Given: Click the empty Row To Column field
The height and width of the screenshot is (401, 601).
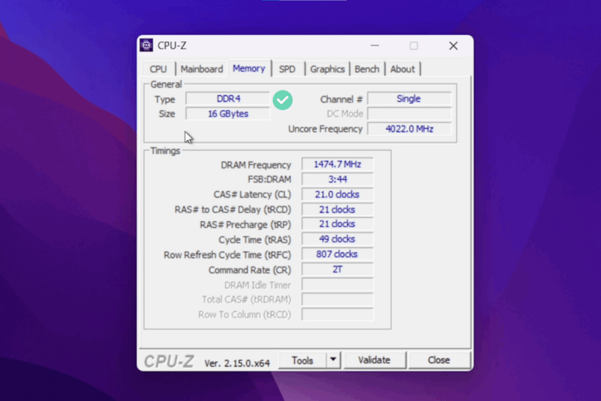Looking at the screenshot, I should pyautogui.click(x=337, y=314).
